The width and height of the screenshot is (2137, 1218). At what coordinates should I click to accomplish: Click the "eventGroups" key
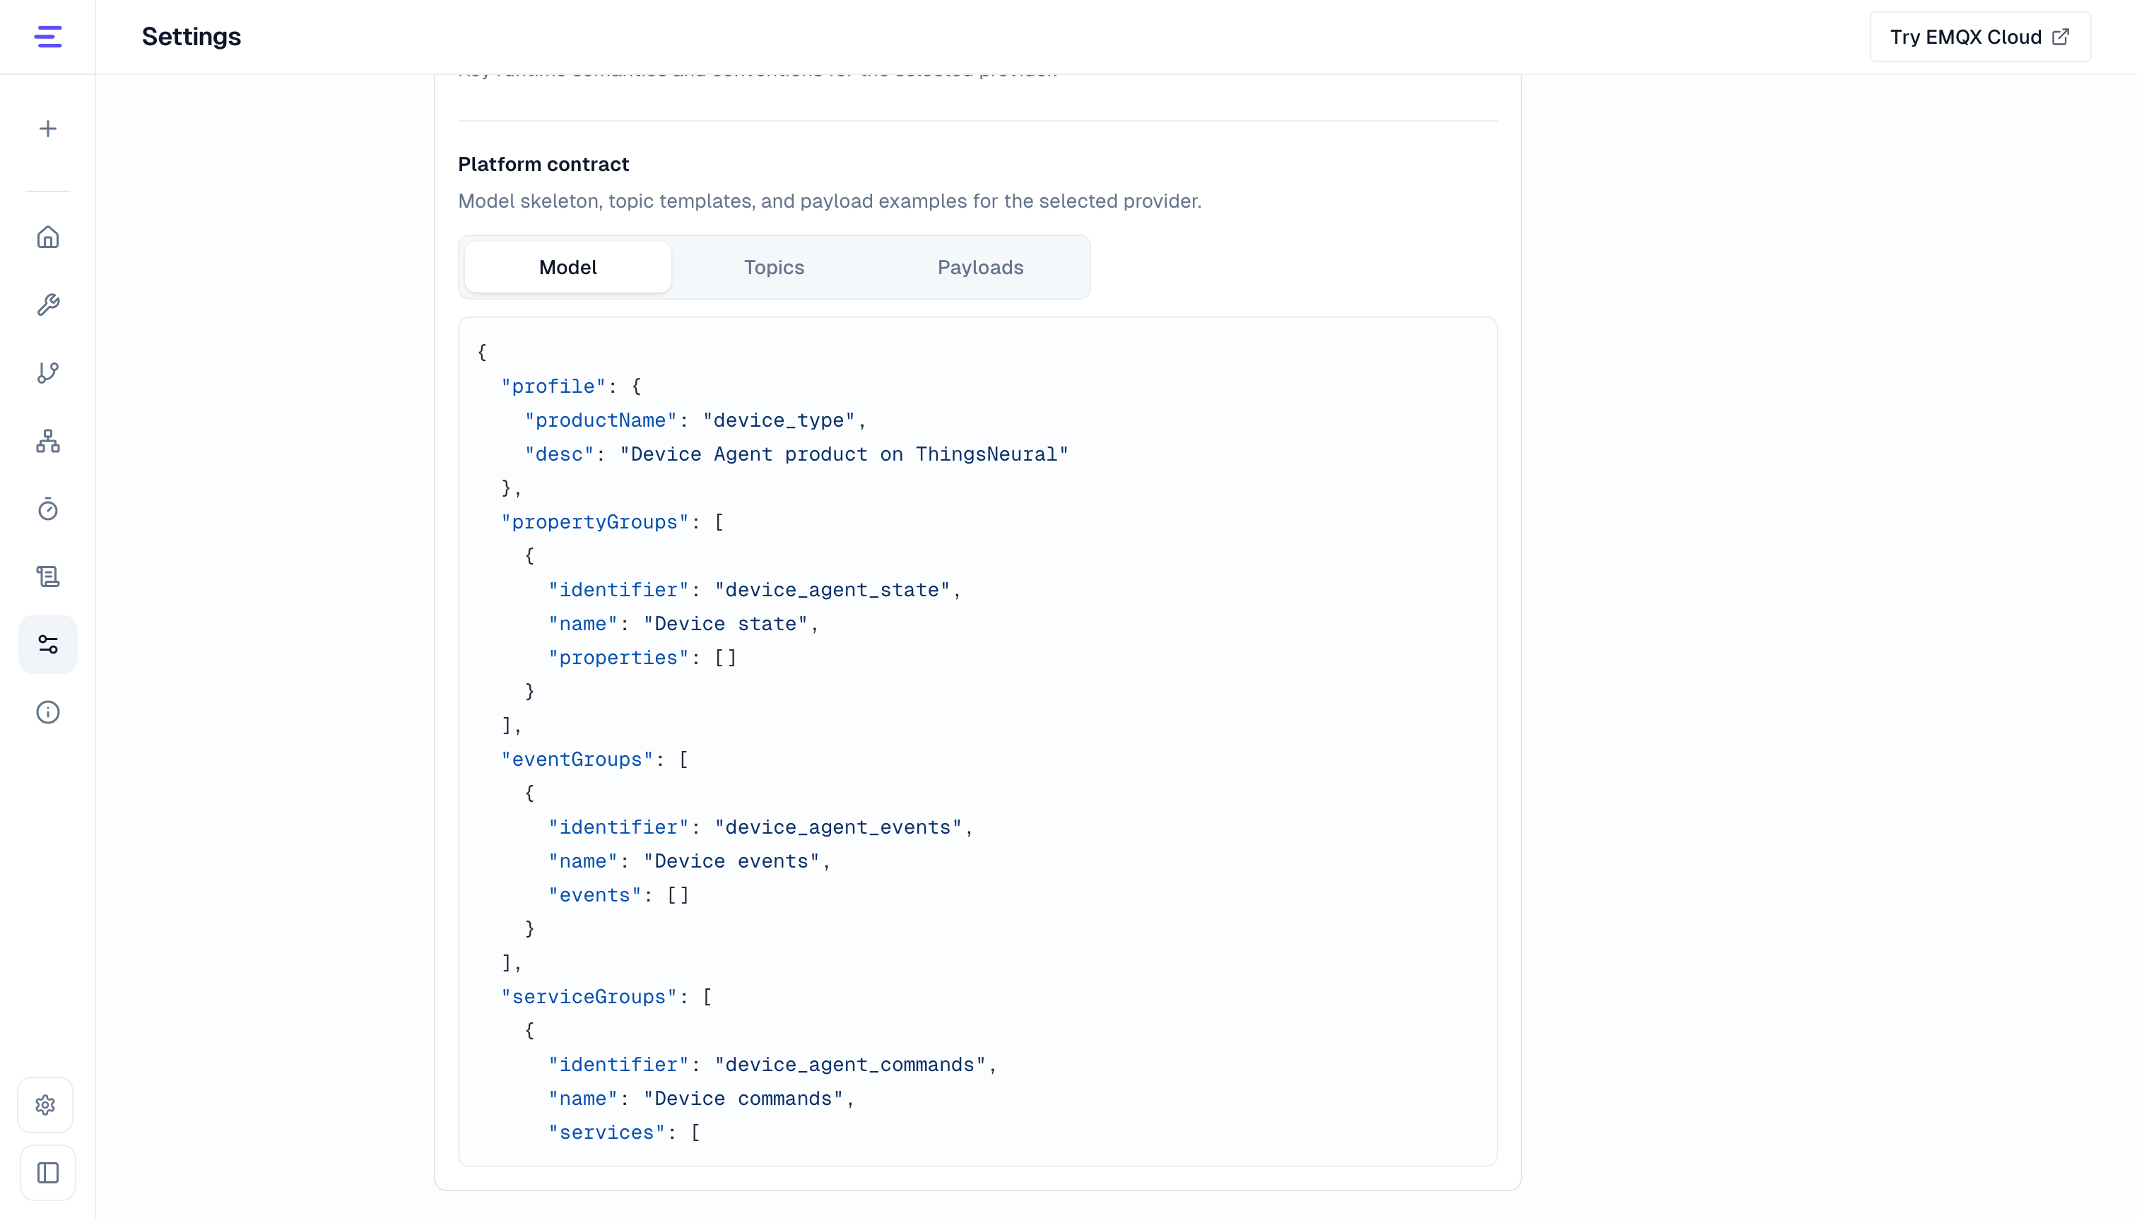click(x=577, y=759)
